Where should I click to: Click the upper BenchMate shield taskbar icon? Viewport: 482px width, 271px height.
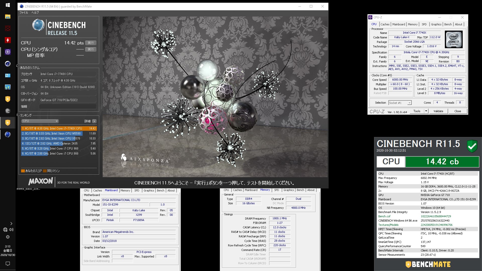pyautogui.click(x=8, y=99)
